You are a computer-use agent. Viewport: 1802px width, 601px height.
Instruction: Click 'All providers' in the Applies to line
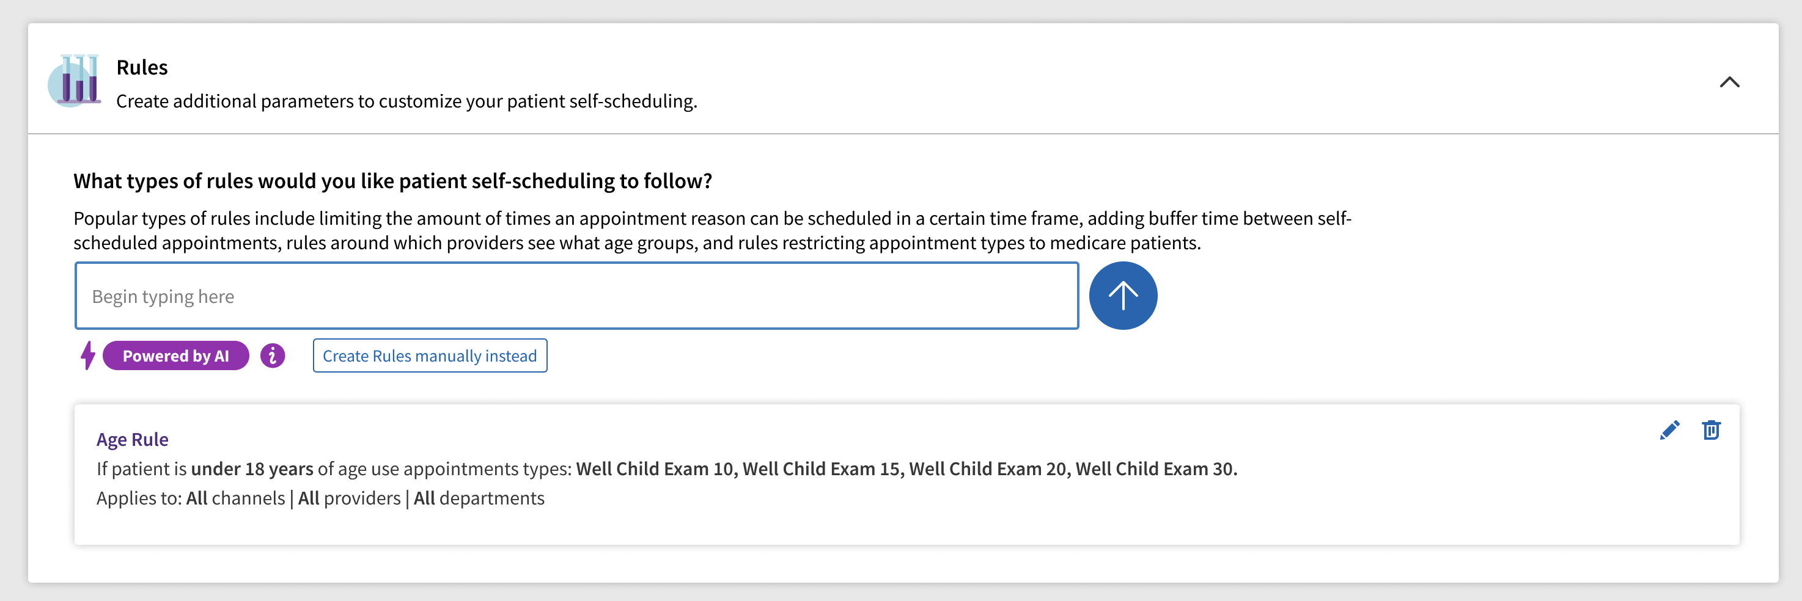click(349, 498)
